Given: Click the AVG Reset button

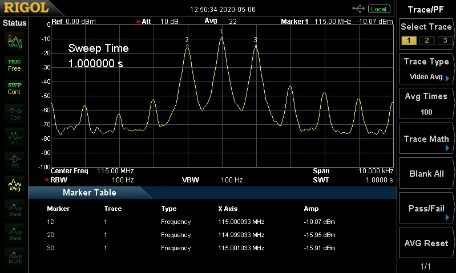Looking at the screenshot, I should click(x=426, y=243).
